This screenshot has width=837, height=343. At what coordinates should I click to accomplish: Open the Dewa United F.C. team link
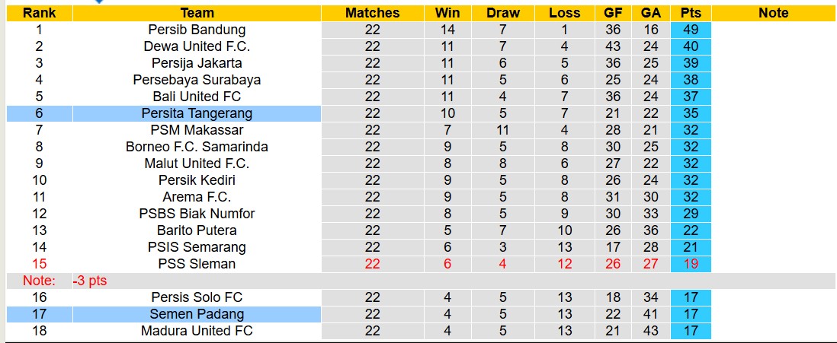197,46
